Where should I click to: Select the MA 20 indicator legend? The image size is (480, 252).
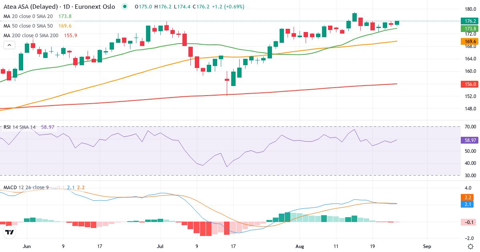(x=38, y=16)
